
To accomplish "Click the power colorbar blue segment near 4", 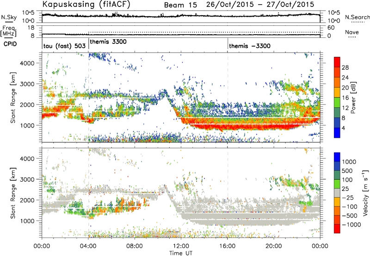I will pos(337,133).
